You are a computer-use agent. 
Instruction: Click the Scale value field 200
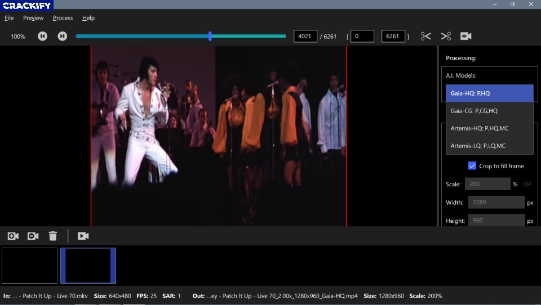coord(487,184)
